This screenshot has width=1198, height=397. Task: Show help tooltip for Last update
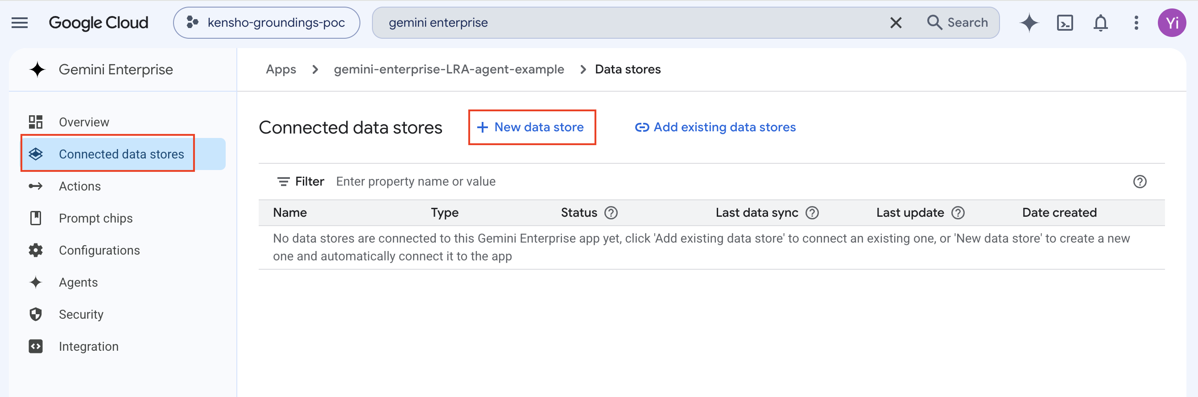click(x=958, y=213)
